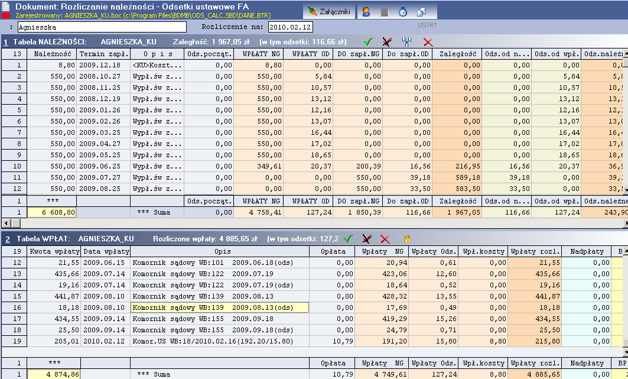Select the Tabela NALEŻNOŚCI section heading

[x=50, y=41]
